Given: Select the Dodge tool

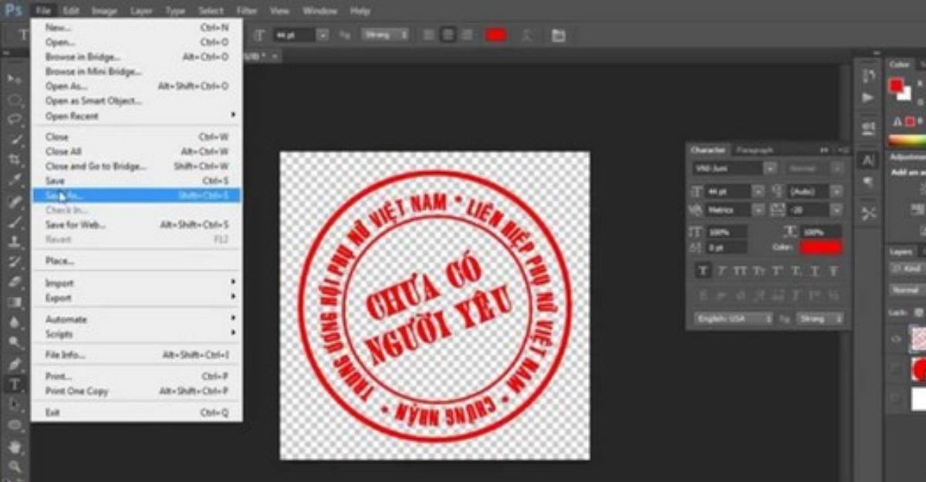Looking at the screenshot, I should point(14,342).
